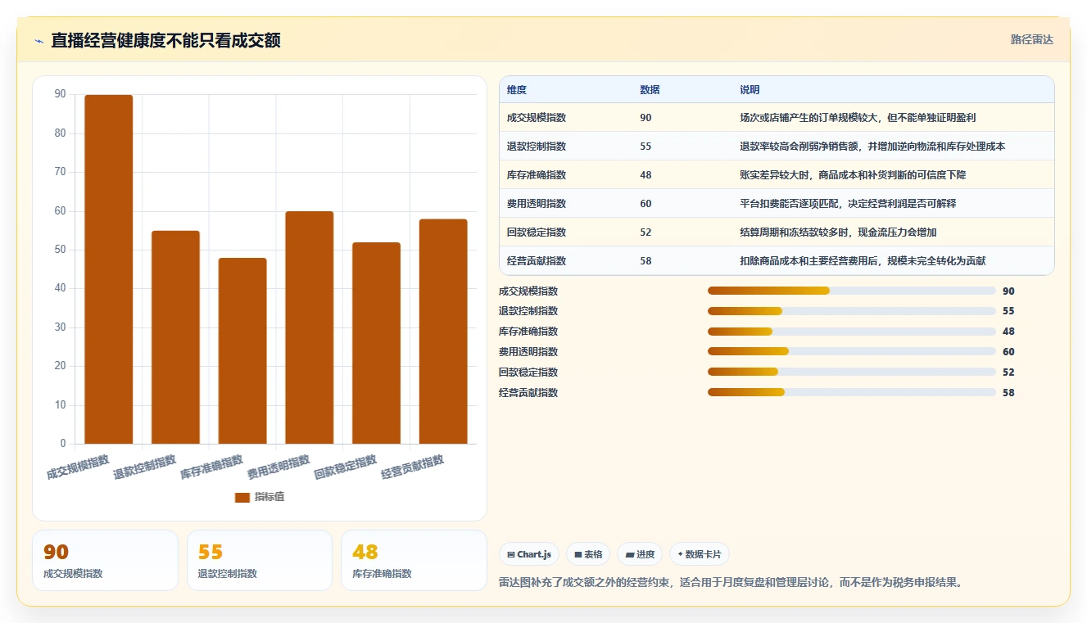Screen dimensions: 1087x623
Task: Click description starting 结算周期和冻结款
Action: (838, 232)
